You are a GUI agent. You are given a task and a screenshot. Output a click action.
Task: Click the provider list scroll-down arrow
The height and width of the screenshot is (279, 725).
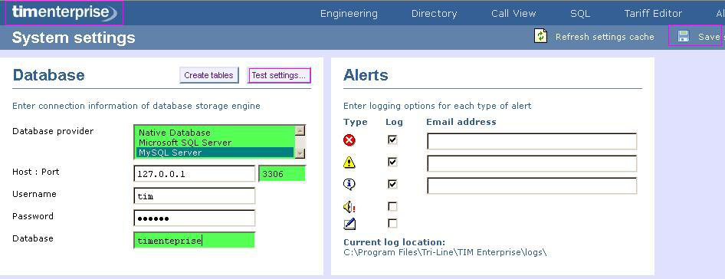tap(300, 153)
